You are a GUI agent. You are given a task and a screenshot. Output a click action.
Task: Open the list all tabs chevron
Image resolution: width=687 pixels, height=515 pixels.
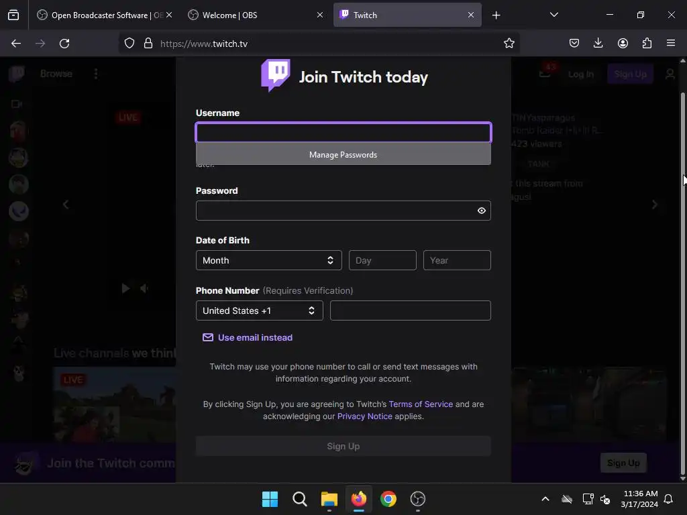click(x=553, y=15)
